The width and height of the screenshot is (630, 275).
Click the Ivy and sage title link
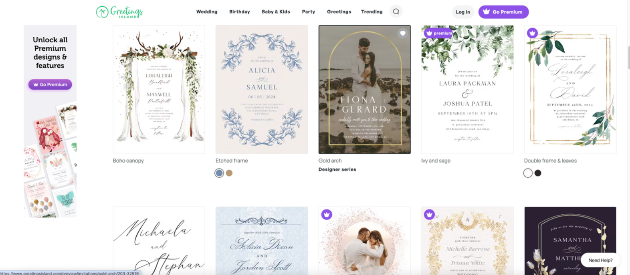(436, 161)
